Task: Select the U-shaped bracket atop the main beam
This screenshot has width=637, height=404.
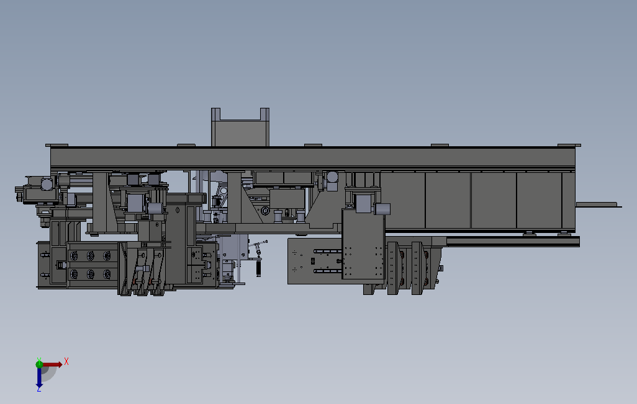Action: point(240,128)
